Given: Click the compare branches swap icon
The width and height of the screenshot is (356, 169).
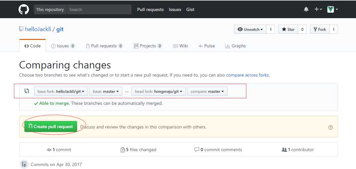Looking at the screenshot, I should point(27,91).
